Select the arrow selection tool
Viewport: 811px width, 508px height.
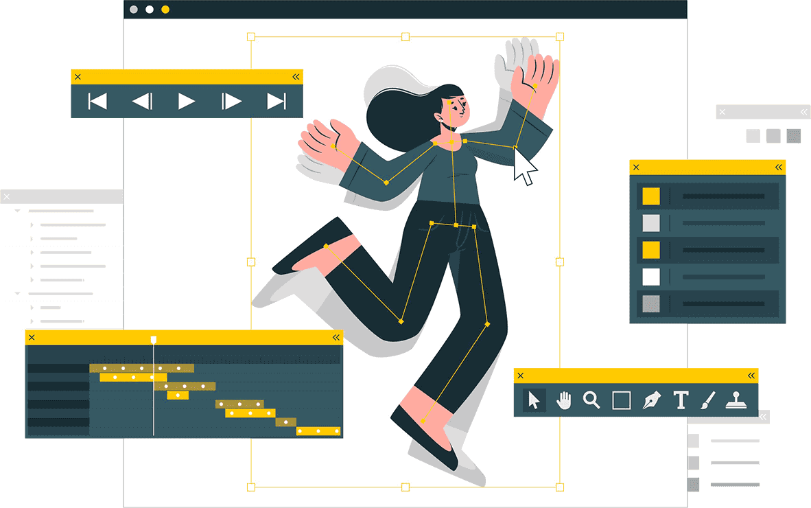pos(534,400)
